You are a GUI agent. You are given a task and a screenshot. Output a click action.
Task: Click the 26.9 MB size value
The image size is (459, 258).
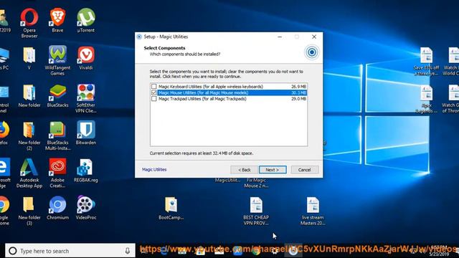(298, 87)
